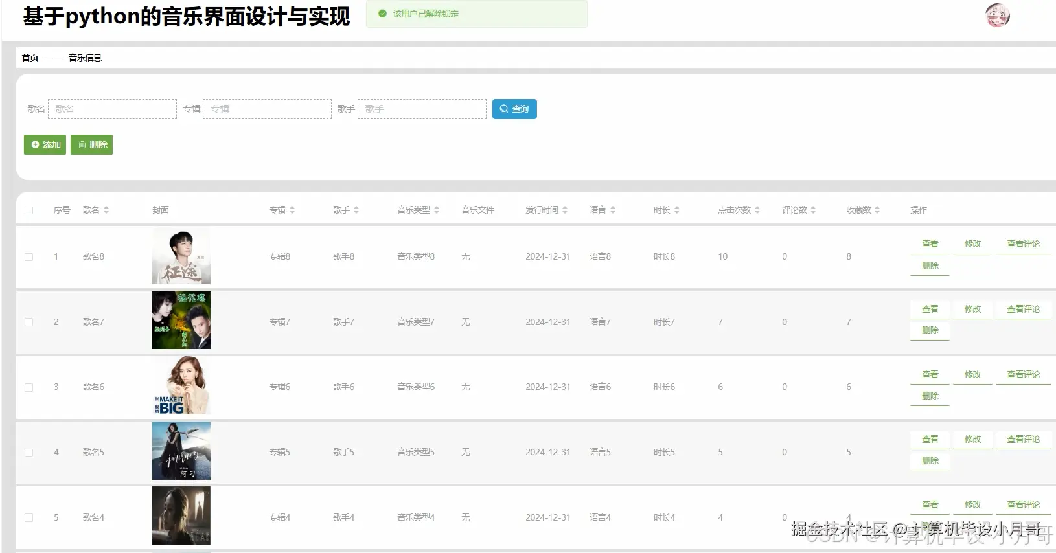
Task: Click 删除 in the 歌名5 row
Action: pos(930,460)
